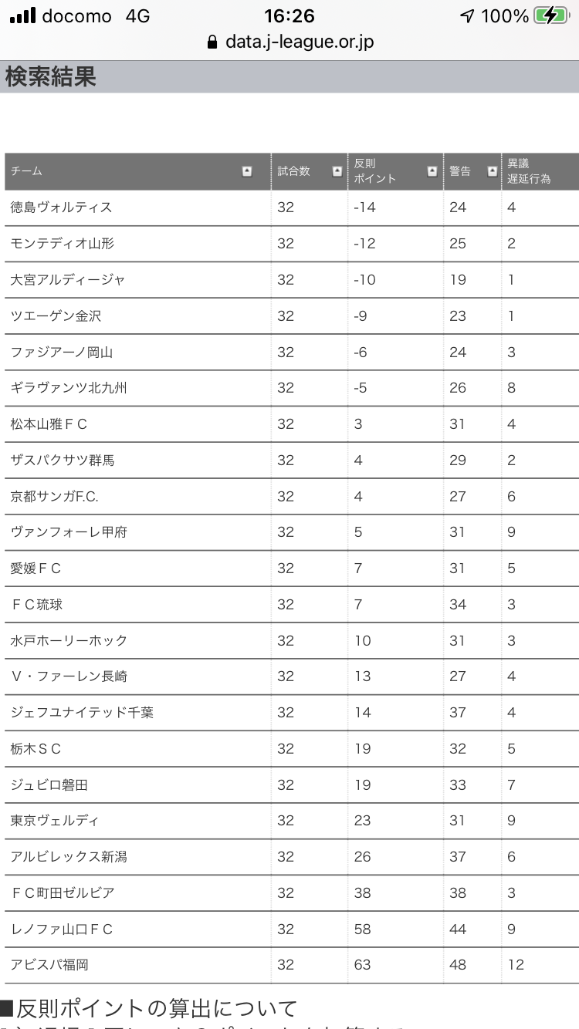Select the 徳島ヴォルティス team row
This screenshot has height=1029, width=579.
(62, 207)
